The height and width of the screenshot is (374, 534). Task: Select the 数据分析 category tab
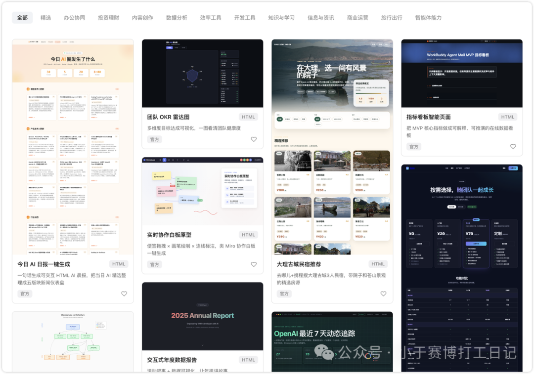[177, 18]
